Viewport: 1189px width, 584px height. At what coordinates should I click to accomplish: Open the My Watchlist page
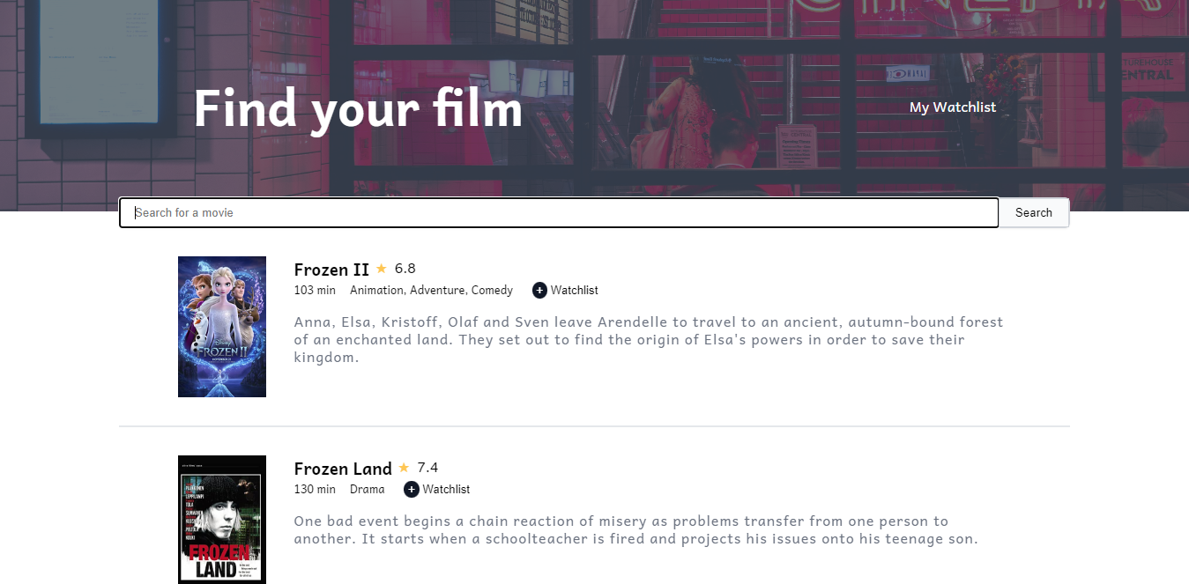[x=953, y=107]
